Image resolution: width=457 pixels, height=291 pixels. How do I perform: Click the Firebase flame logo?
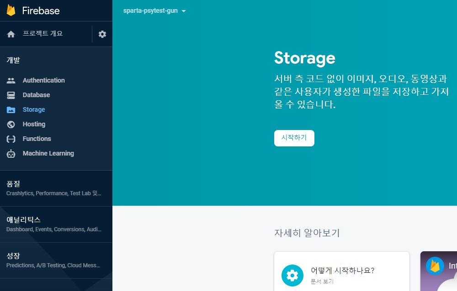tap(11, 10)
